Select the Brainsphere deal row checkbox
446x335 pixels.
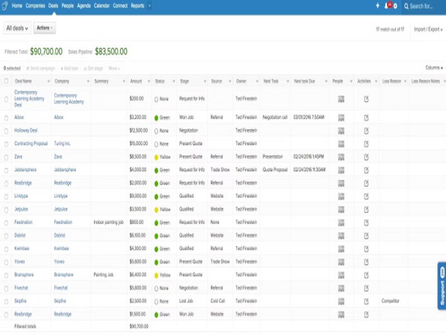point(6,275)
